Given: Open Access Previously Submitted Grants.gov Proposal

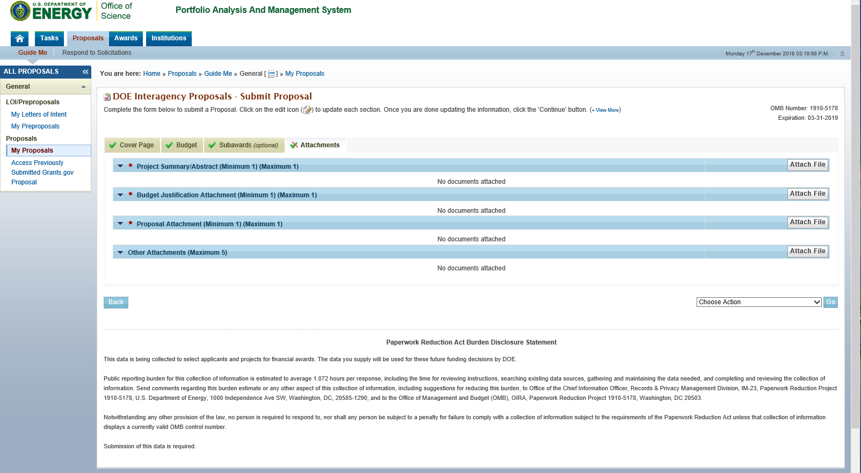Looking at the screenshot, I should tap(42, 173).
